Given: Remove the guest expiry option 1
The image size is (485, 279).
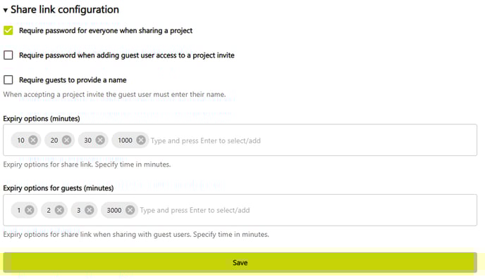Looking at the screenshot, I should [x=30, y=210].
